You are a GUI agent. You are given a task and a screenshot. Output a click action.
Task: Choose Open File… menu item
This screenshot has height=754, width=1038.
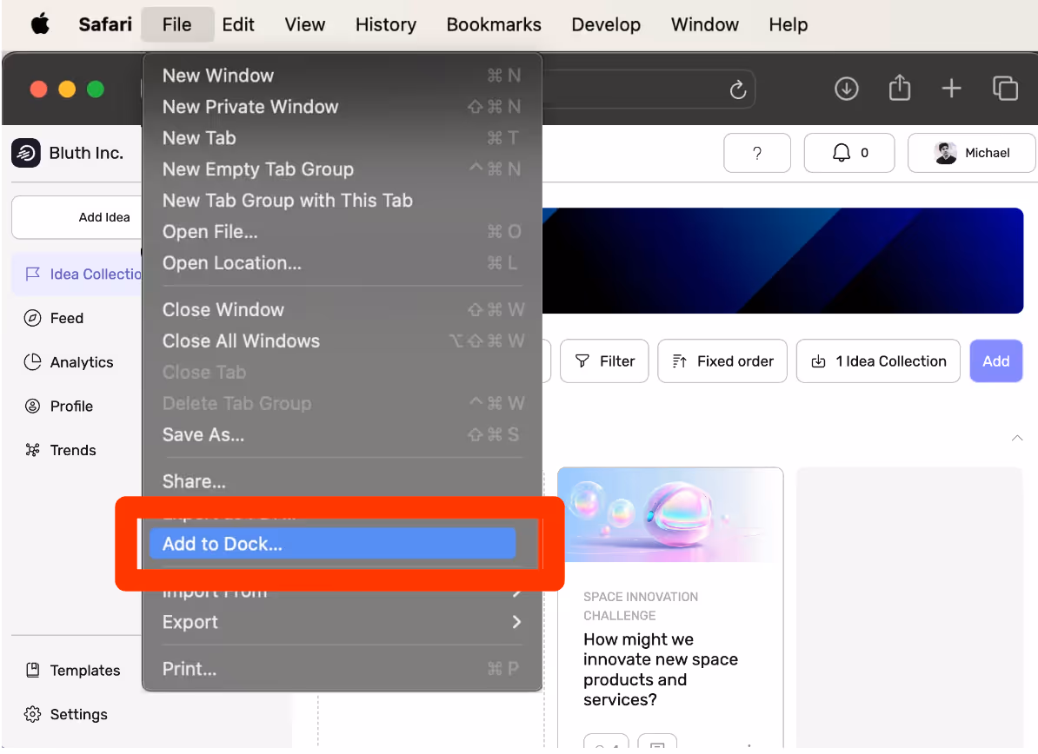[342, 231]
